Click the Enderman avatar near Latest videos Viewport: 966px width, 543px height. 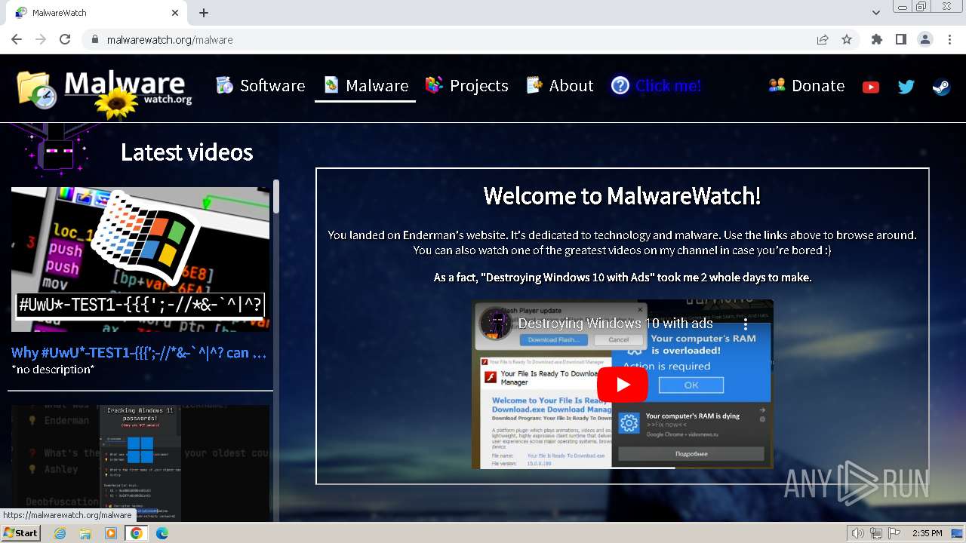click(57, 150)
